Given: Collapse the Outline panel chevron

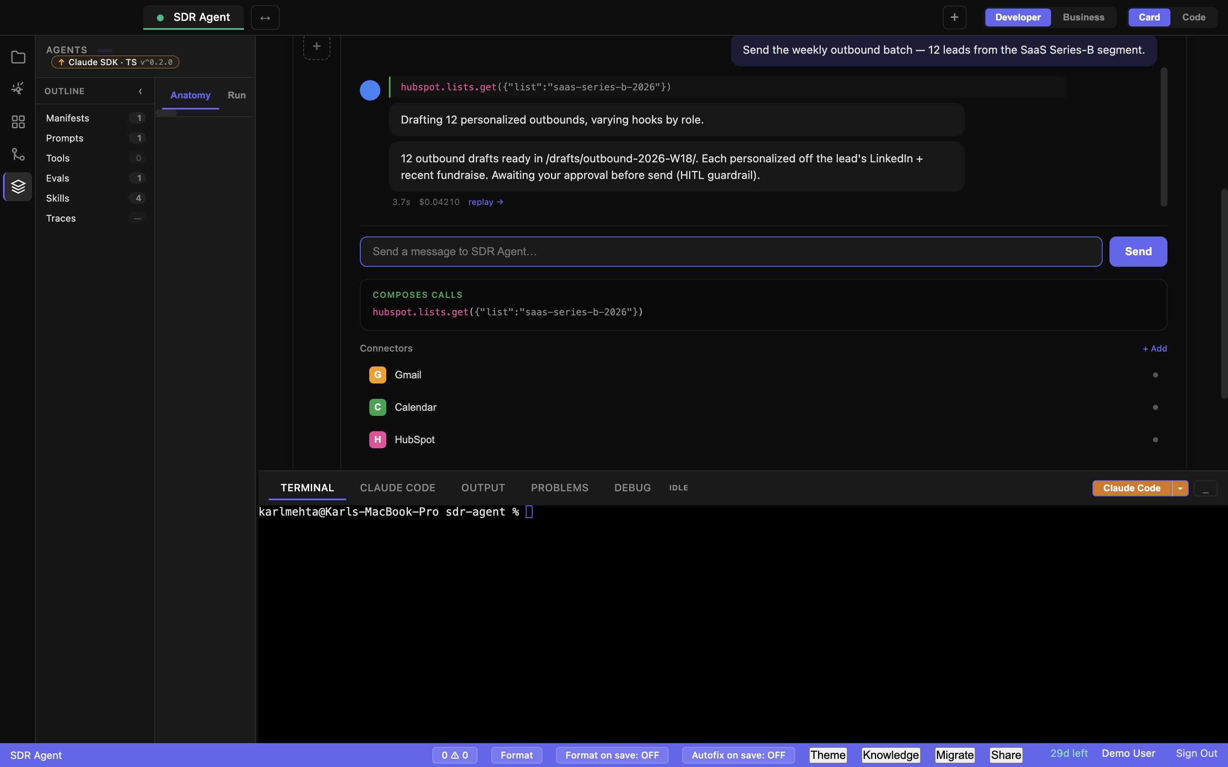Looking at the screenshot, I should 141,91.
